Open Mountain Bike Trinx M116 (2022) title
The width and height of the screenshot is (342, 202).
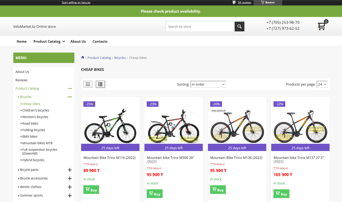[109, 158]
